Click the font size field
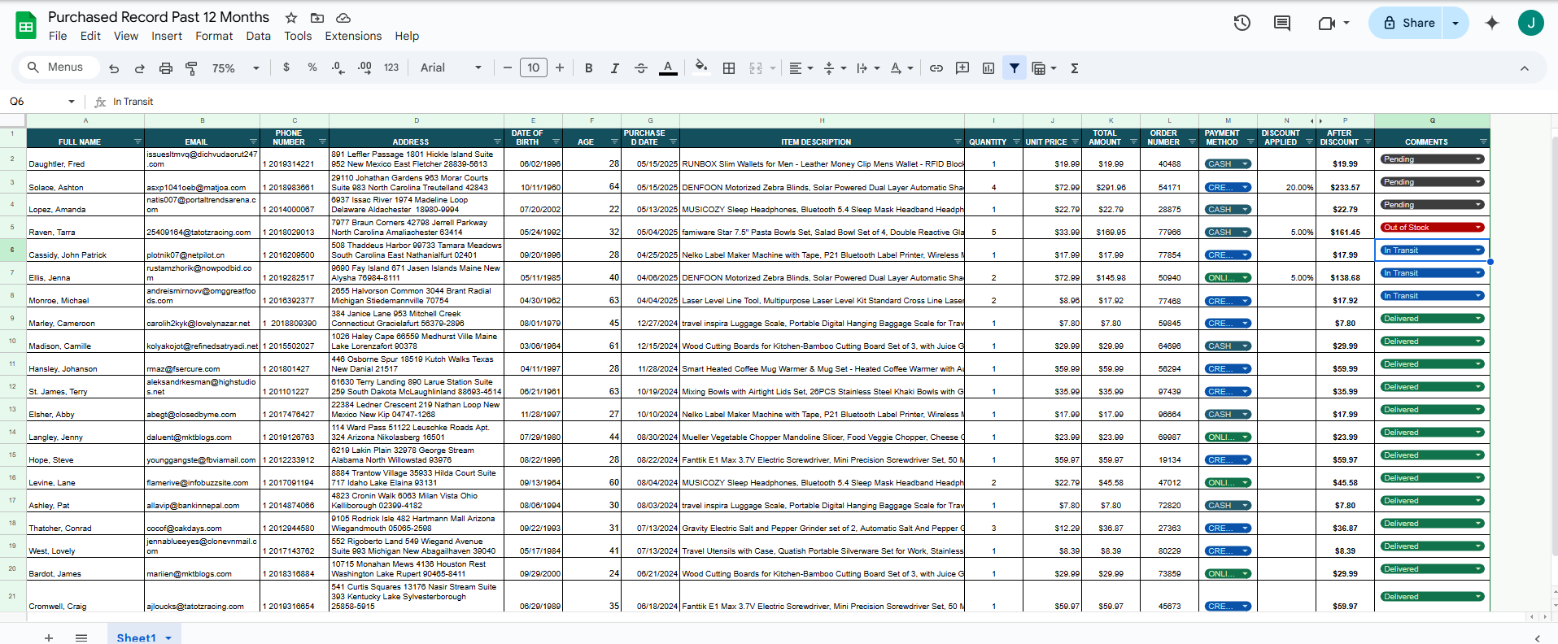1558x644 pixels. tap(534, 68)
